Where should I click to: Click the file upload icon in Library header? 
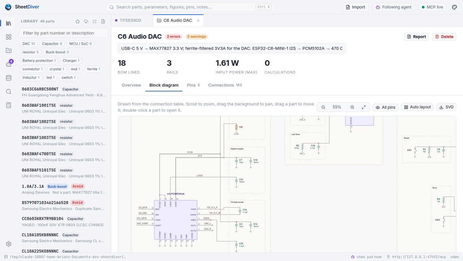103,21
